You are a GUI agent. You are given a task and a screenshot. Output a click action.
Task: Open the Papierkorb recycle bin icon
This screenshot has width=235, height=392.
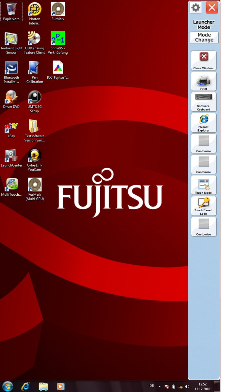11,11
